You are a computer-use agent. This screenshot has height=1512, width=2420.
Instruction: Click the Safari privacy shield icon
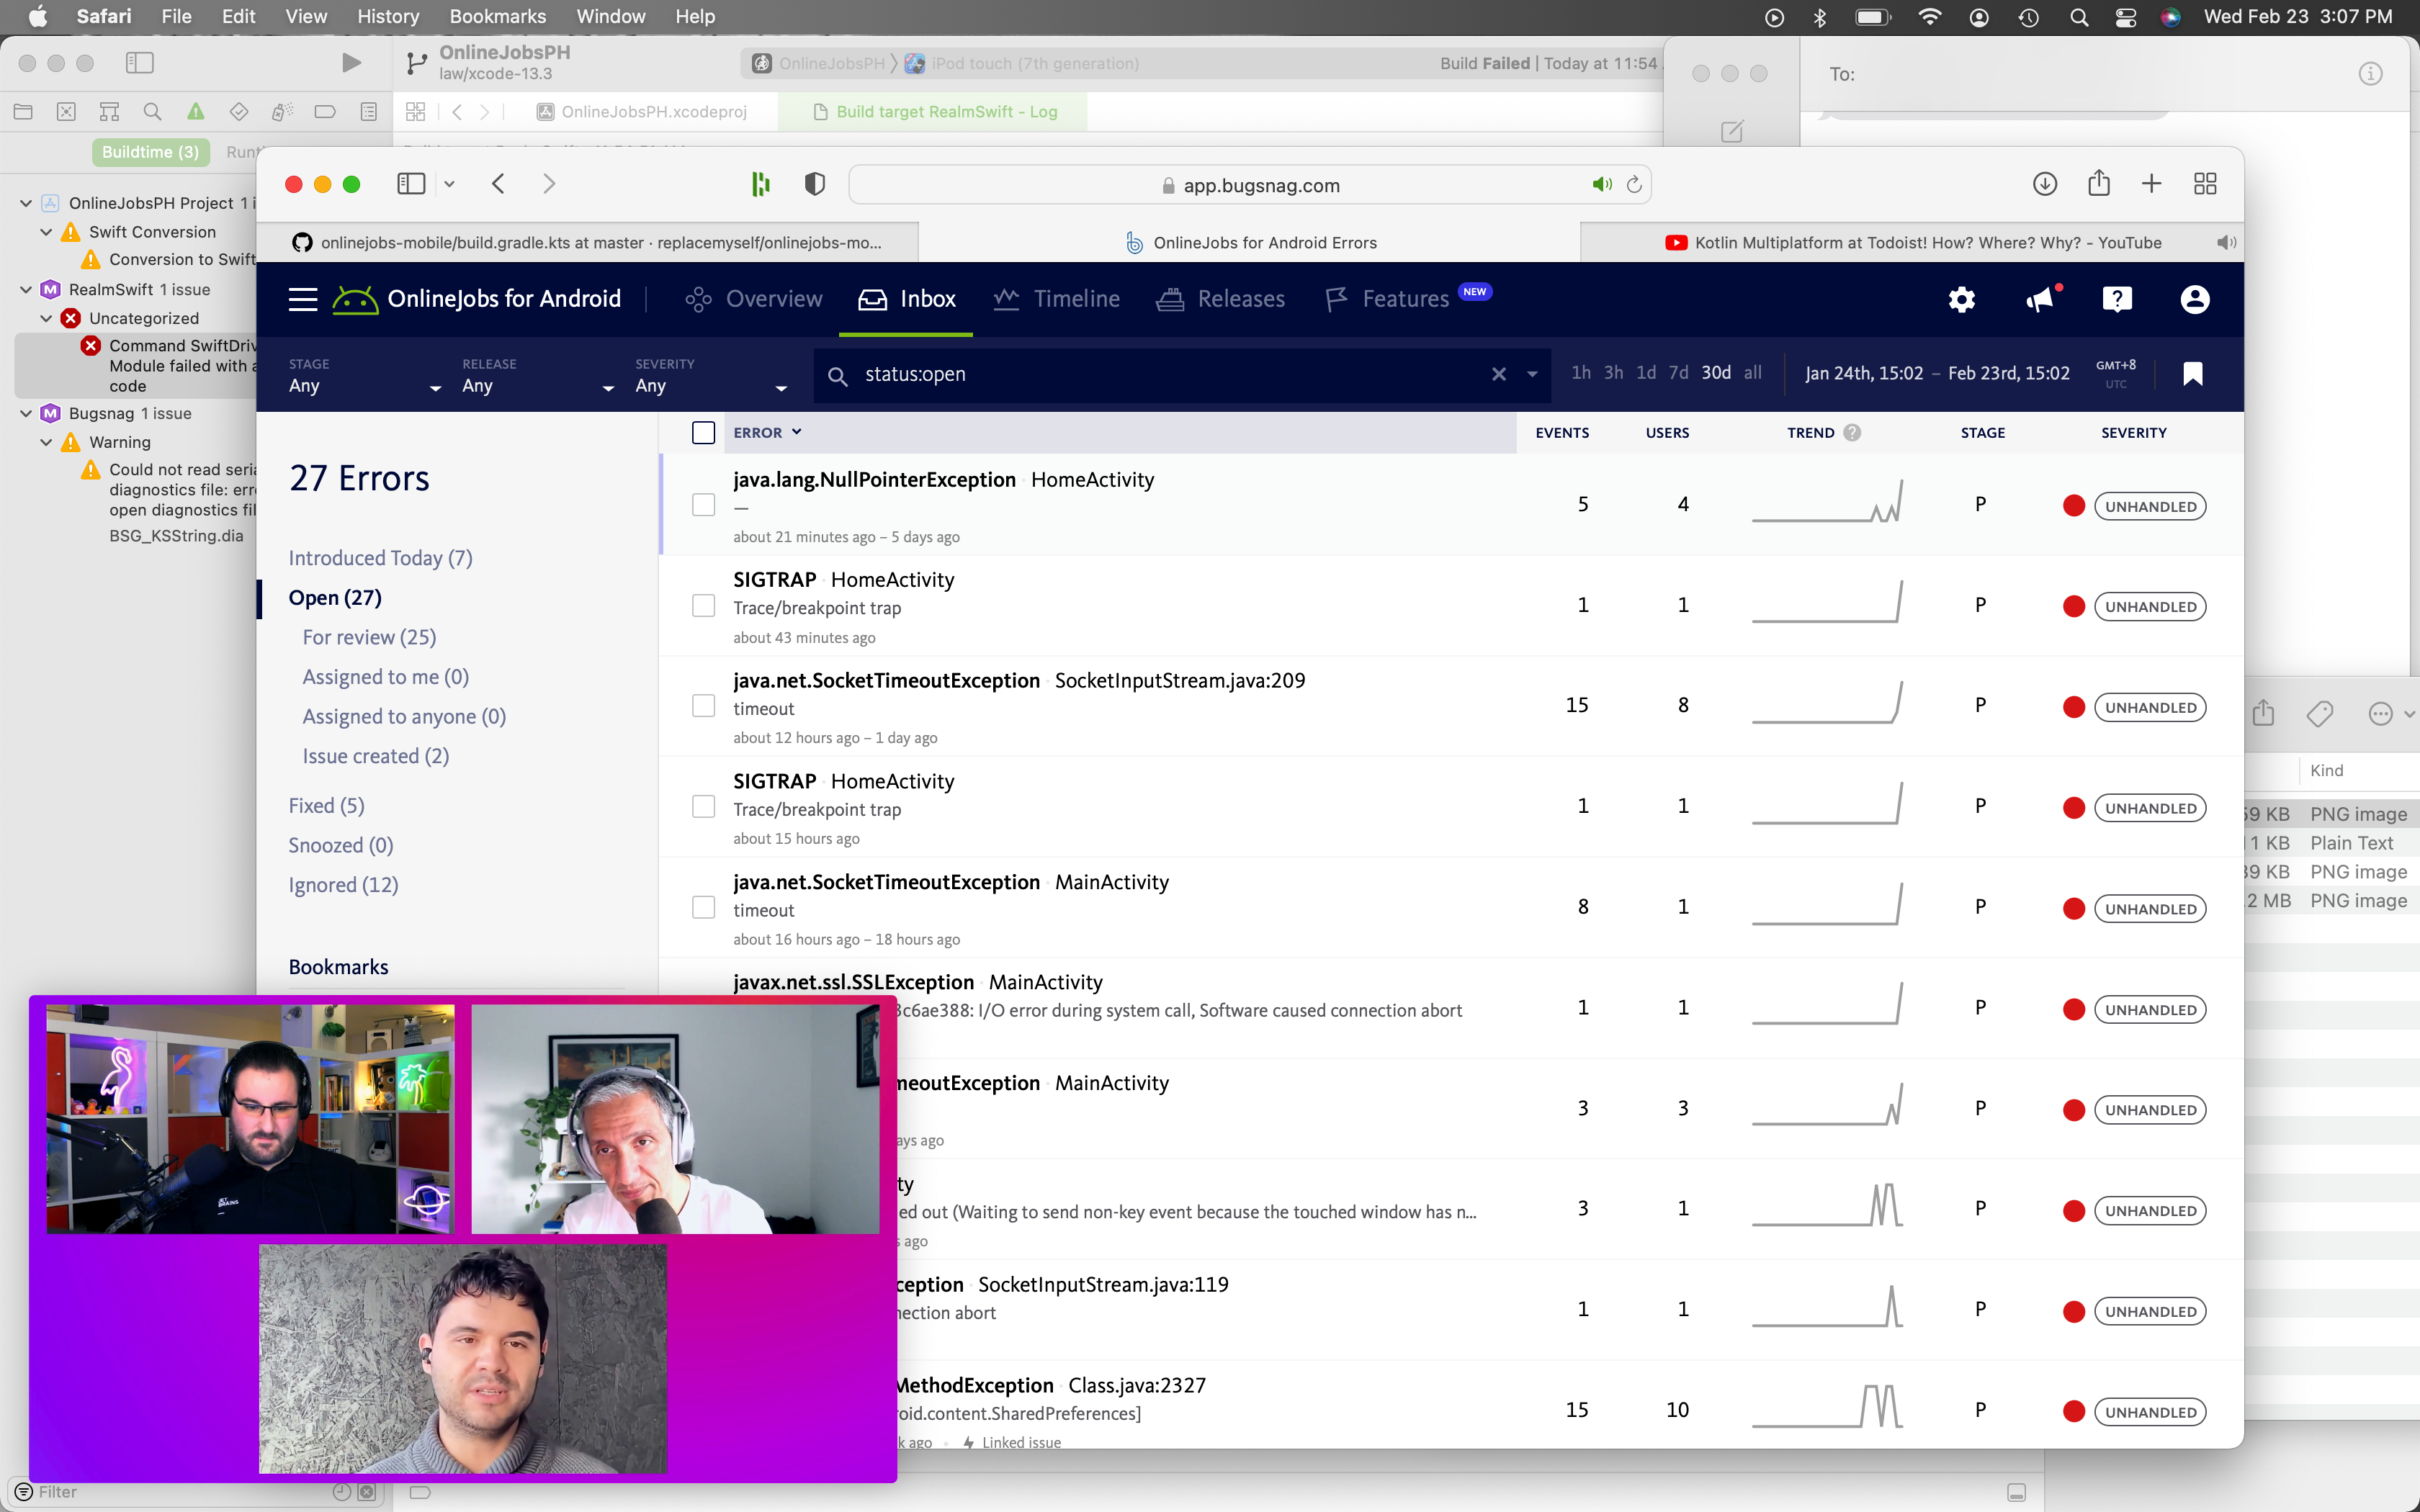(815, 184)
